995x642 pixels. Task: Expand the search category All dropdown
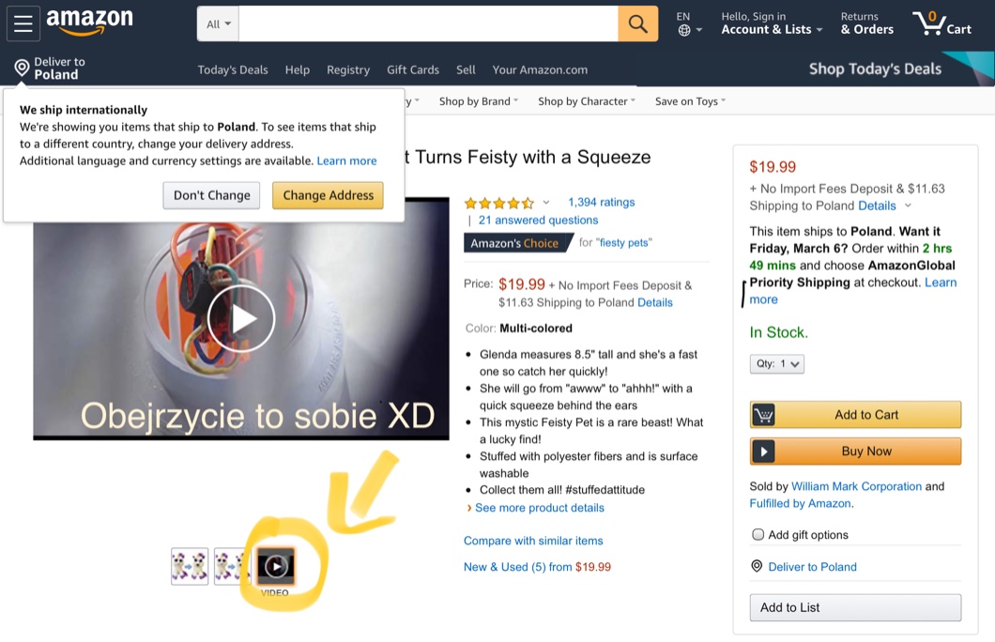point(218,24)
